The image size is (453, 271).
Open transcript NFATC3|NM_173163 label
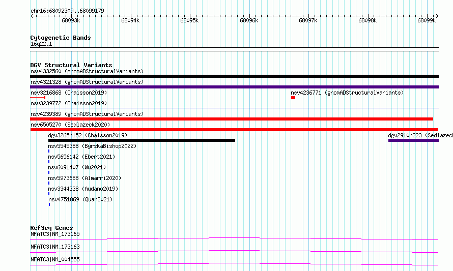click(x=55, y=247)
